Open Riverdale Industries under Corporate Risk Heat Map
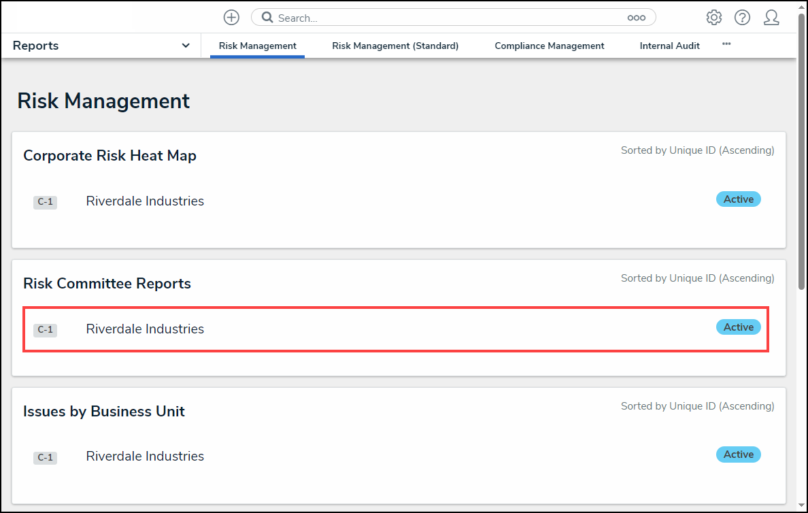The height and width of the screenshot is (513, 808). coord(145,201)
